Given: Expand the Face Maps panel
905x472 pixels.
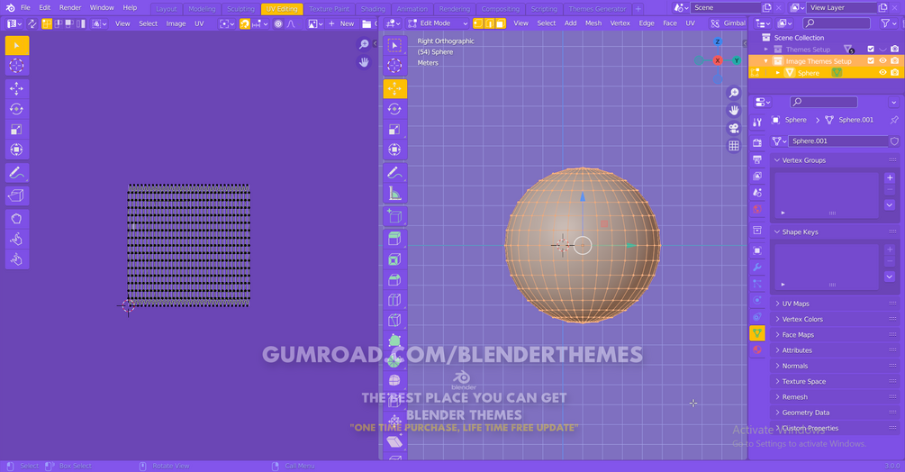Looking at the screenshot, I should pyautogui.click(x=835, y=335).
